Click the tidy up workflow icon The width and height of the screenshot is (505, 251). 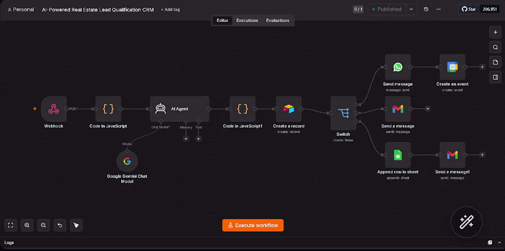76,225
